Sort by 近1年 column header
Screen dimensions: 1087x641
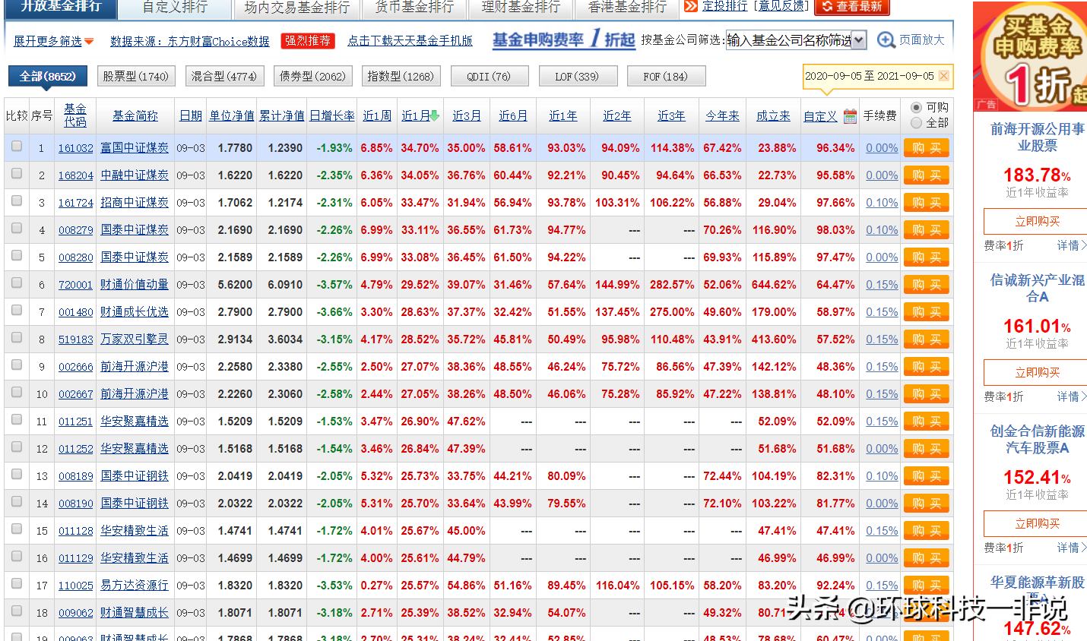563,115
